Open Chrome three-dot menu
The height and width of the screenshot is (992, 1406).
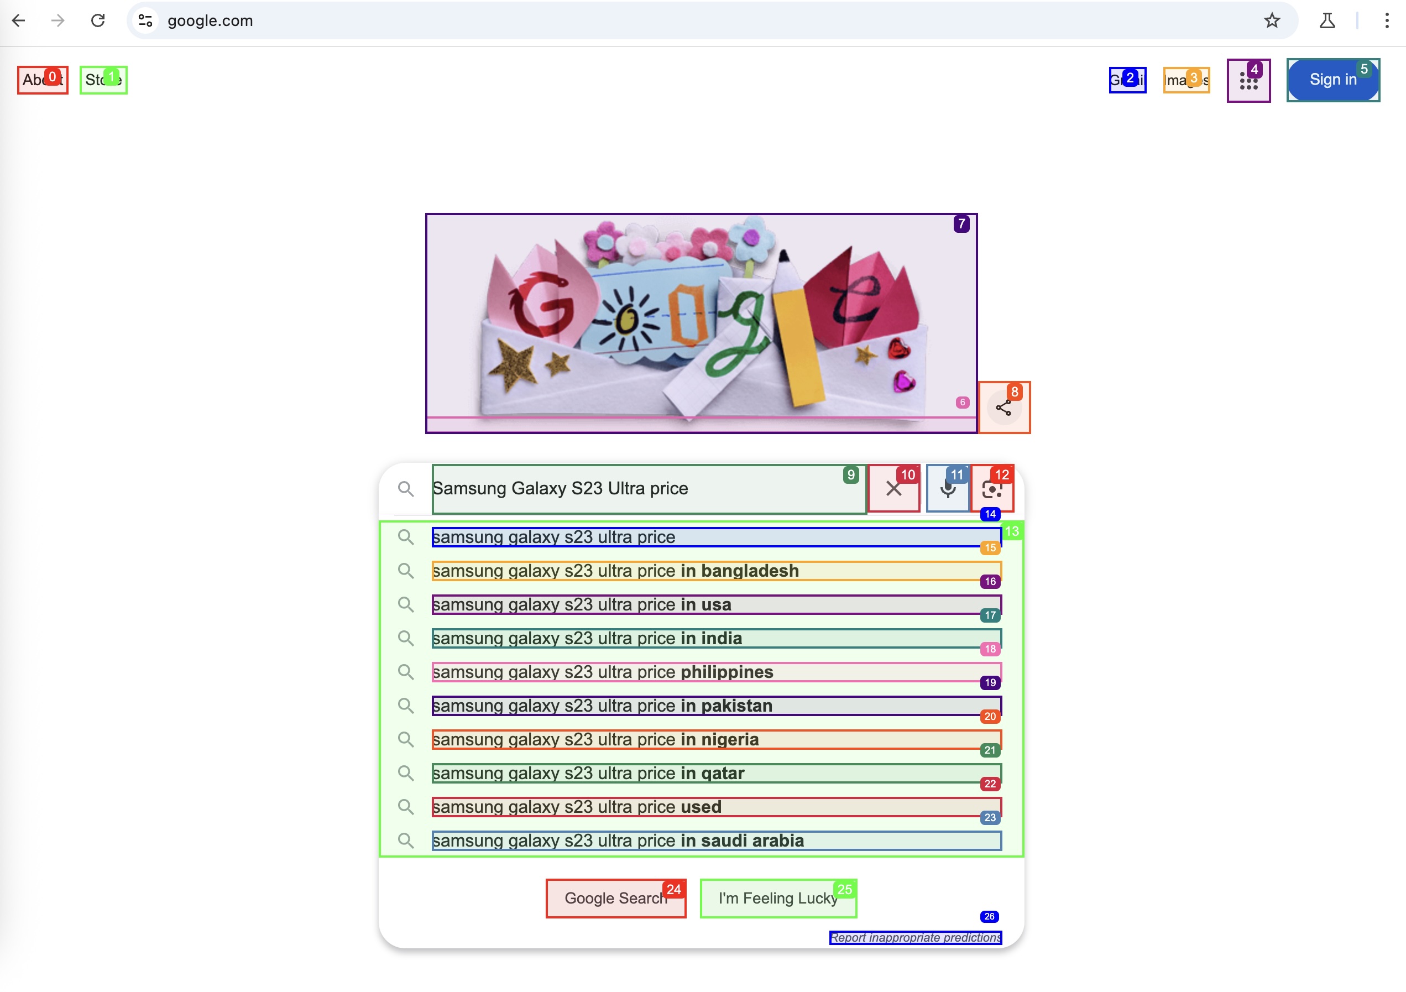pyautogui.click(x=1387, y=21)
